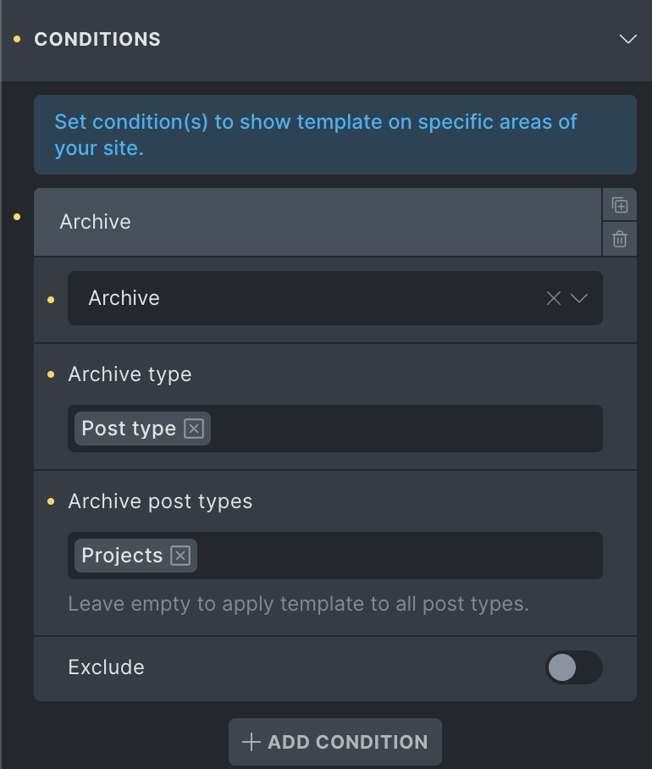Image resolution: width=652 pixels, height=769 pixels.
Task: Click the Add Condition button
Action: click(x=335, y=742)
